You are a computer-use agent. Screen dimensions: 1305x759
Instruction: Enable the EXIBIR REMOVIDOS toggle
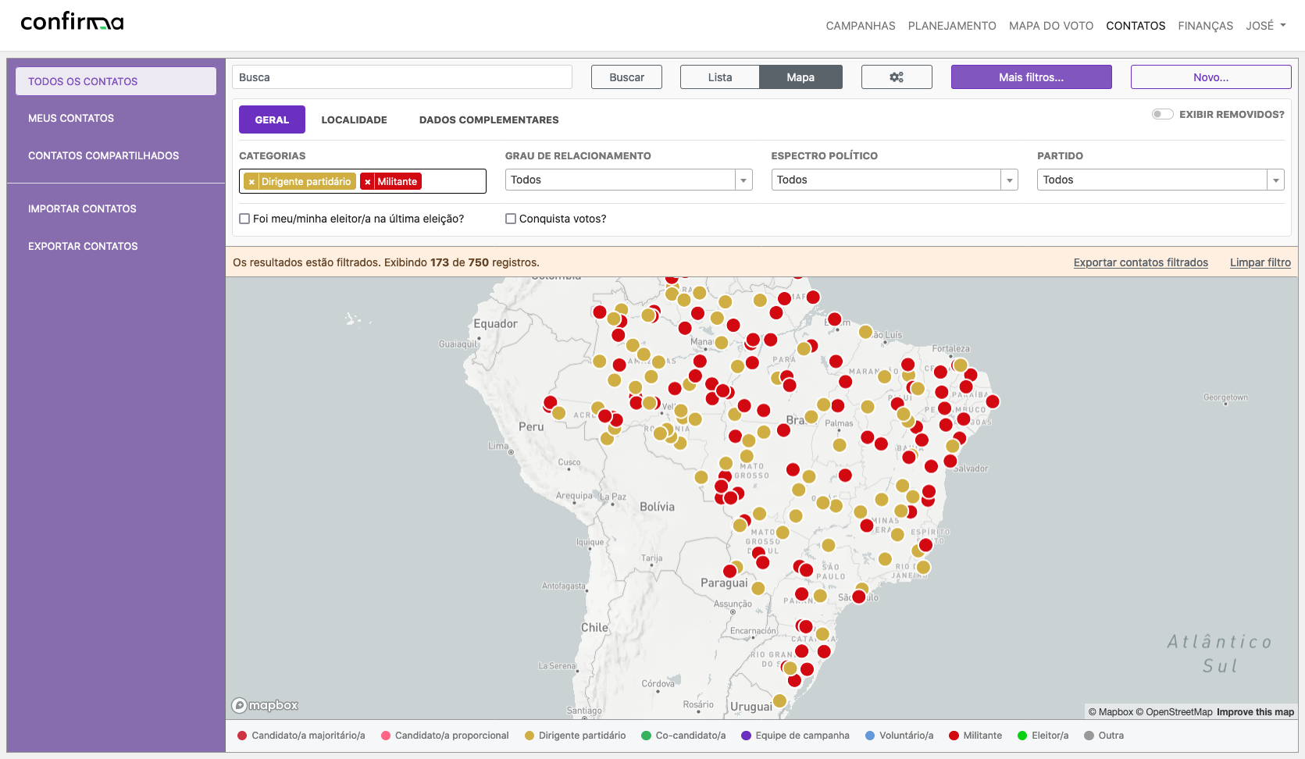[x=1162, y=114]
